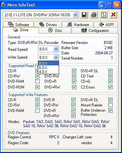Screen dimensions: 122x153
Task: Toggle DVD+RW write feature checkbox
Action: (x=73, y=116)
